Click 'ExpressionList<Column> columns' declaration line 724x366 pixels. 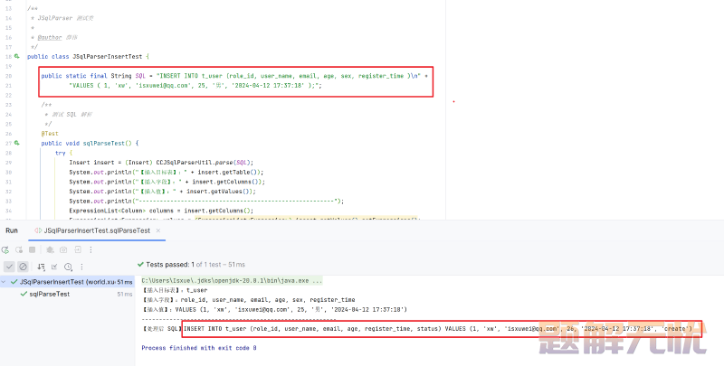pyautogui.click(x=161, y=211)
